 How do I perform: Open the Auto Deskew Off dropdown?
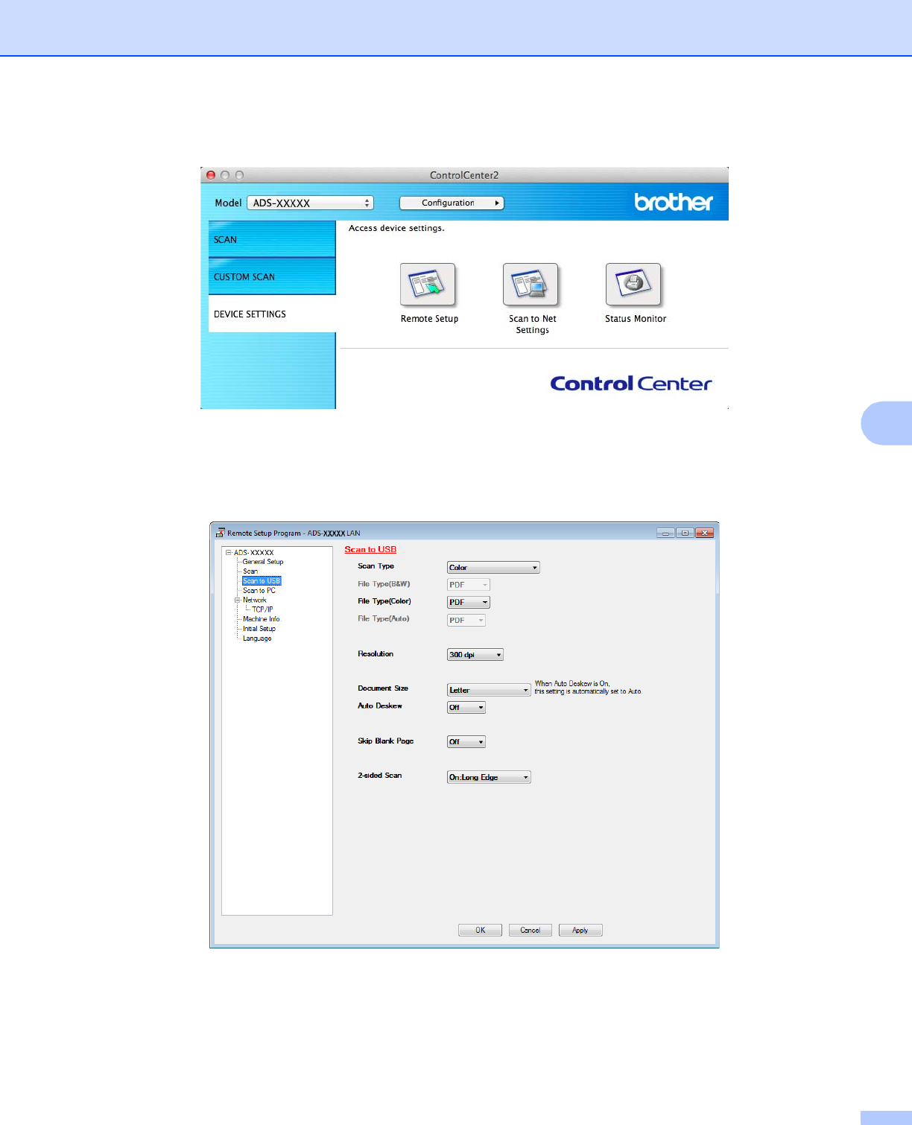(x=466, y=708)
